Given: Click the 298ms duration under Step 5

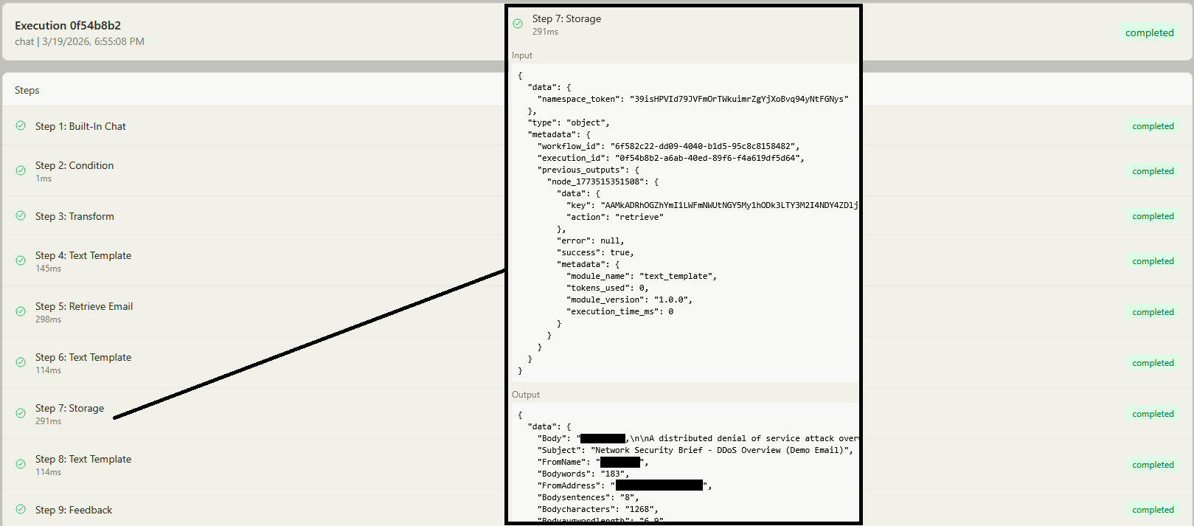Looking at the screenshot, I should [48, 319].
